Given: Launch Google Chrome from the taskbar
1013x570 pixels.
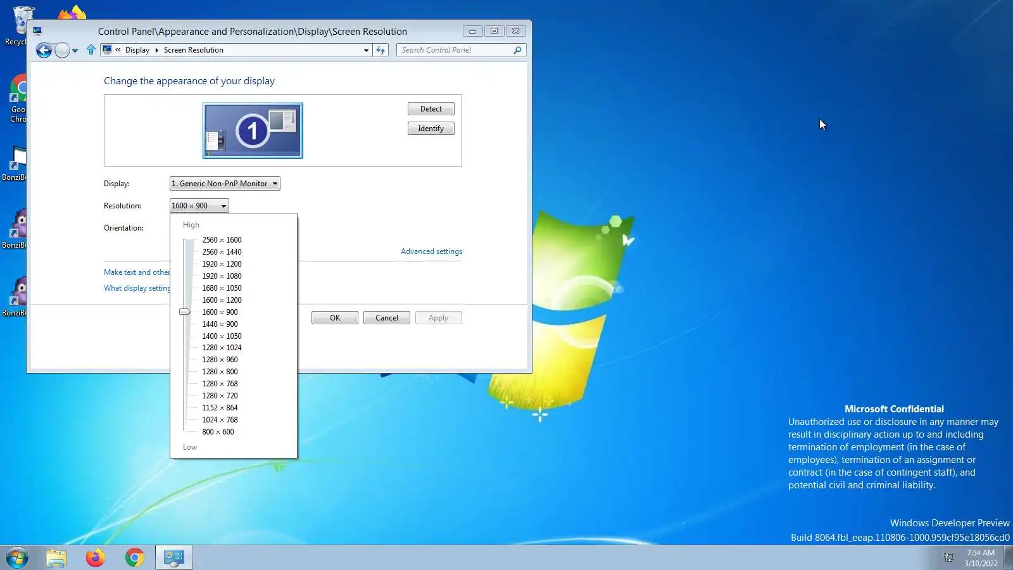Looking at the screenshot, I should [135, 558].
